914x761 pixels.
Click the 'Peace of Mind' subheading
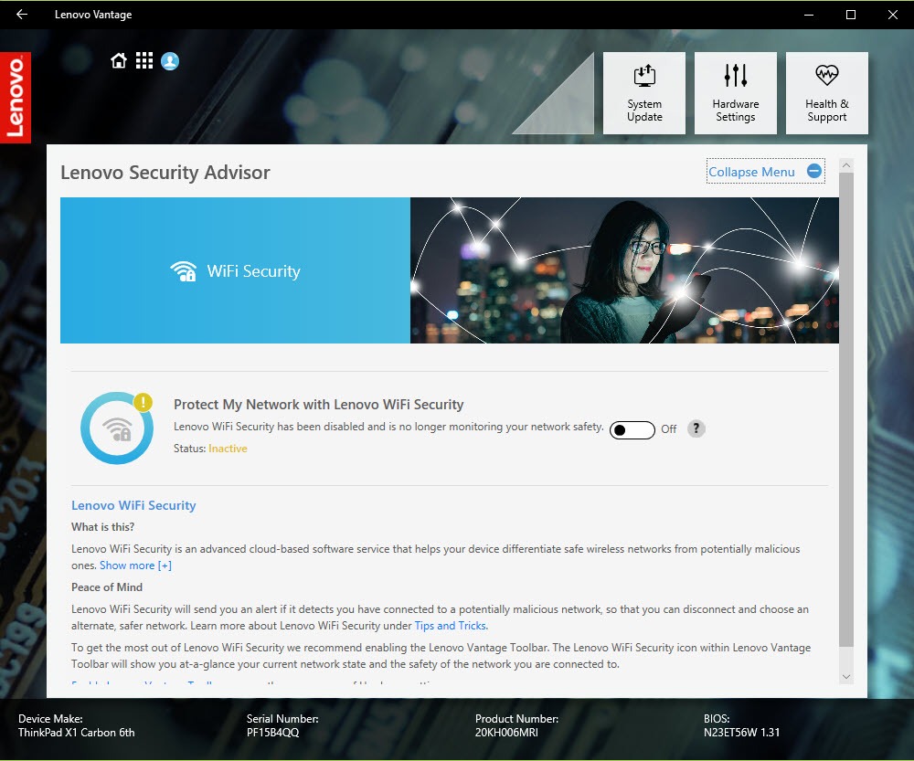point(107,587)
